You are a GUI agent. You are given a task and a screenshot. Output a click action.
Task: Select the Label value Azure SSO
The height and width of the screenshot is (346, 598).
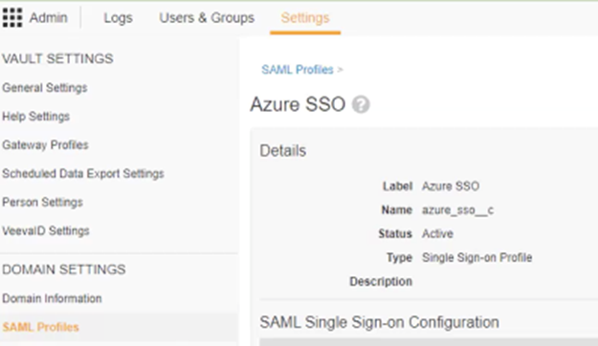click(451, 186)
